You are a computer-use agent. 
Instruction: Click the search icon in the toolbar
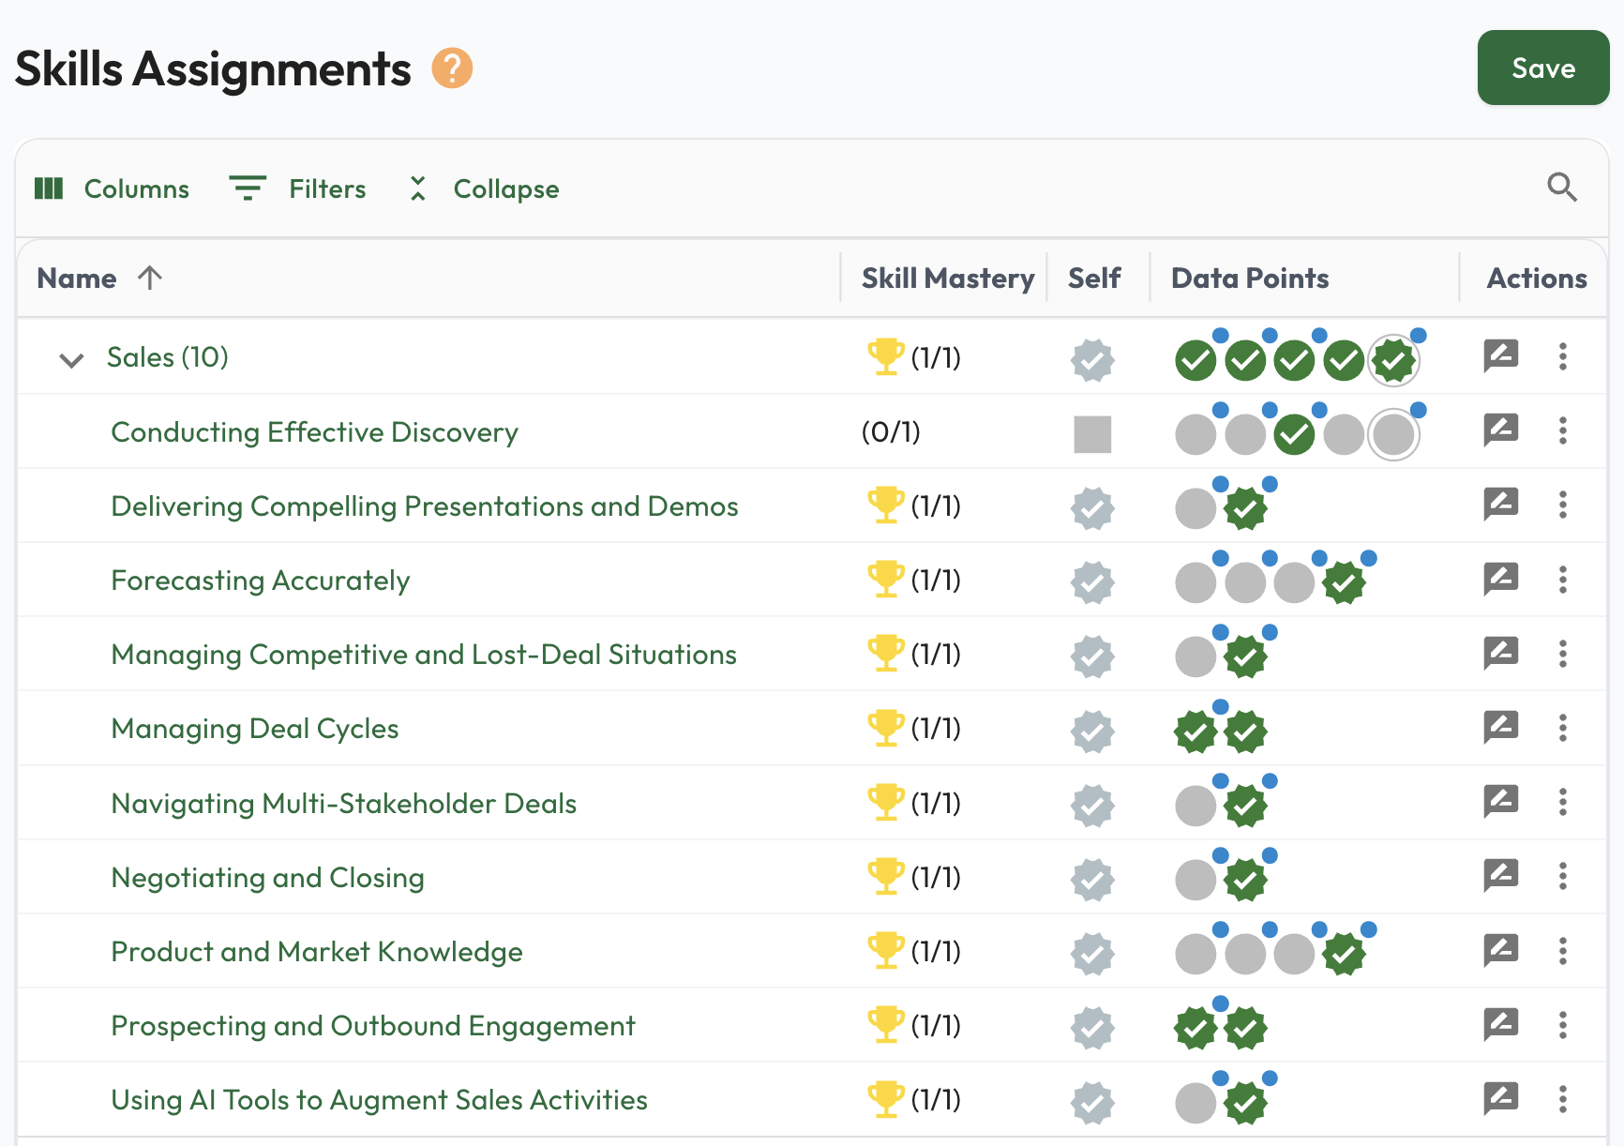1562,188
